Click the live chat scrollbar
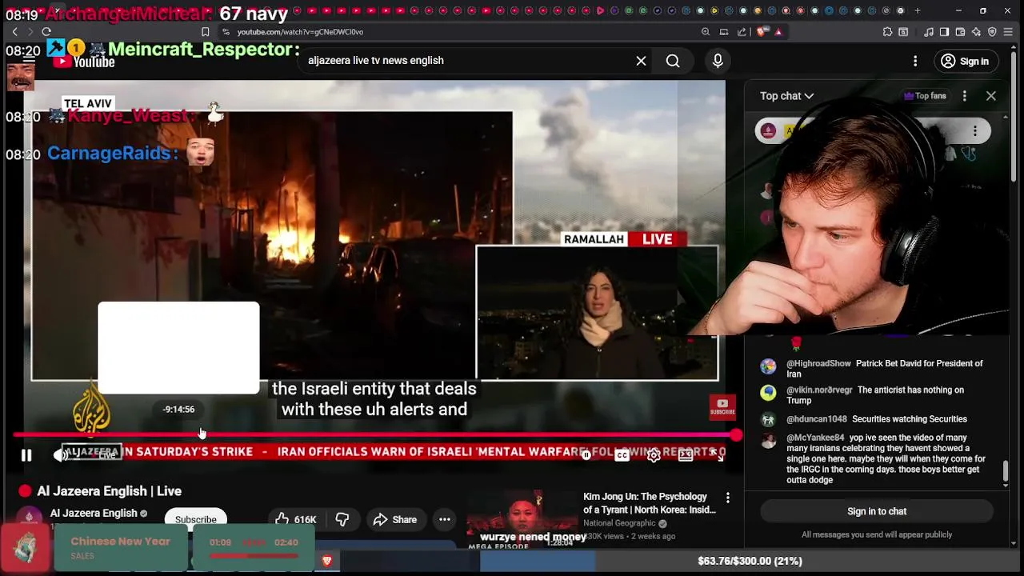The width and height of the screenshot is (1024, 576). click(1006, 472)
